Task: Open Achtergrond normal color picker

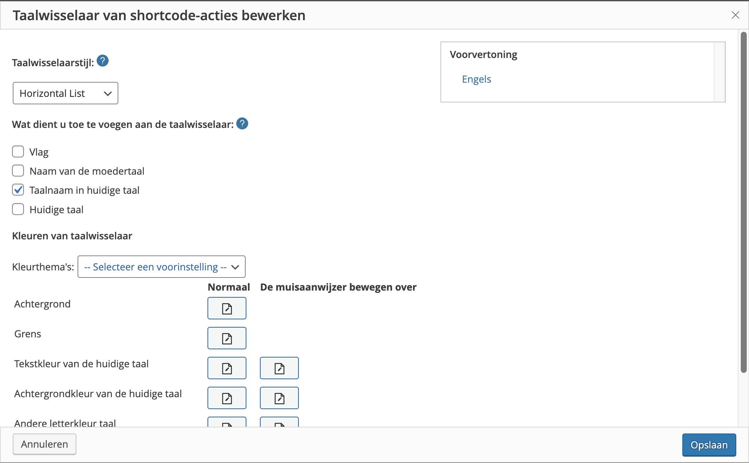Action: click(227, 308)
